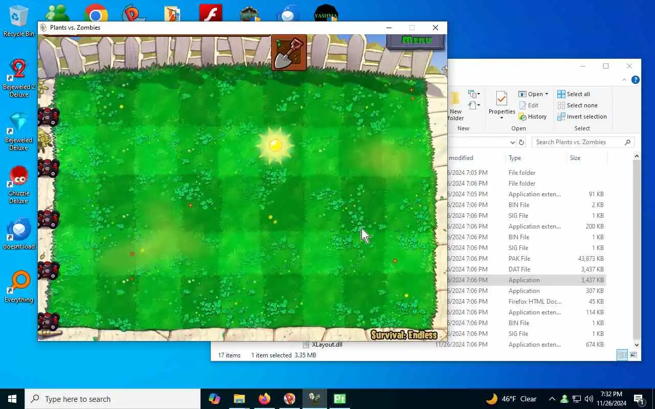
Task: Select the Chuzzle Deluxe desktop icon
Action: coord(19,185)
